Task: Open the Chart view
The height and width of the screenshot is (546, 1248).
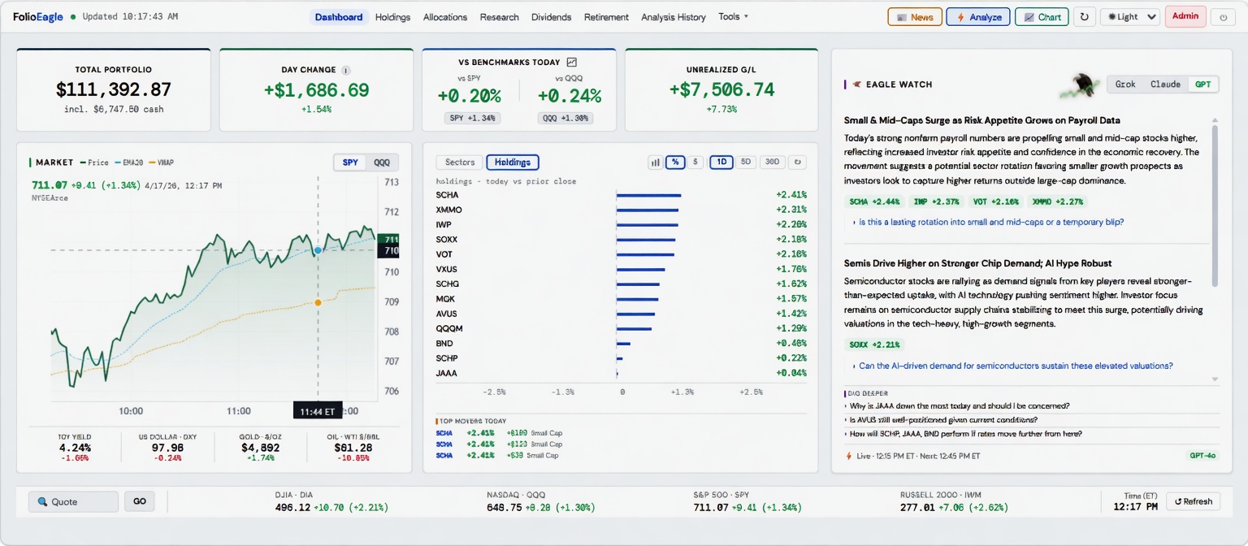Action: pyautogui.click(x=1041, y=16)
